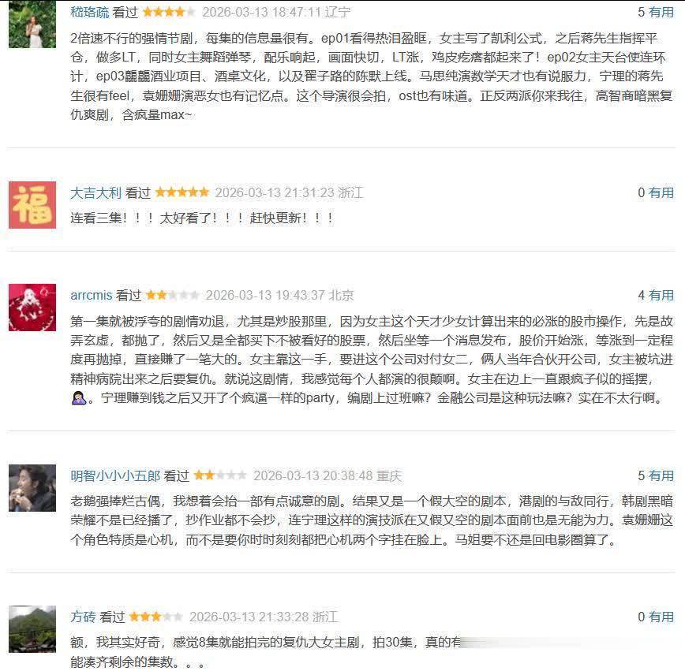
Task: Click the three-star rating by 方砖
Action: [x=156, y=617]
